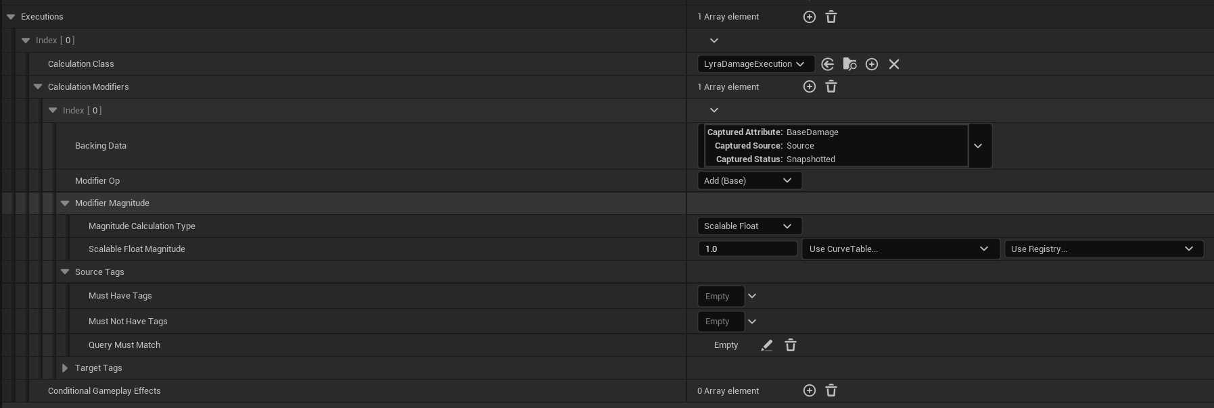This screenshot has width=1214, height=408.
Task: Add element to Executions array
Action: (809, 17)
